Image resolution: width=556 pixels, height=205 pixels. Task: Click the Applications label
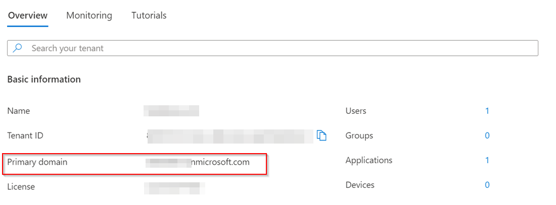[x=369, y=160]
